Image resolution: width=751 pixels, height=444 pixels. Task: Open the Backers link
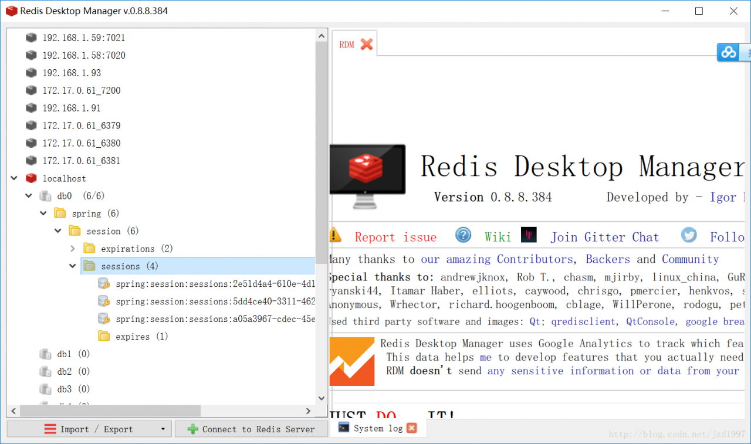tap(609, 259)
